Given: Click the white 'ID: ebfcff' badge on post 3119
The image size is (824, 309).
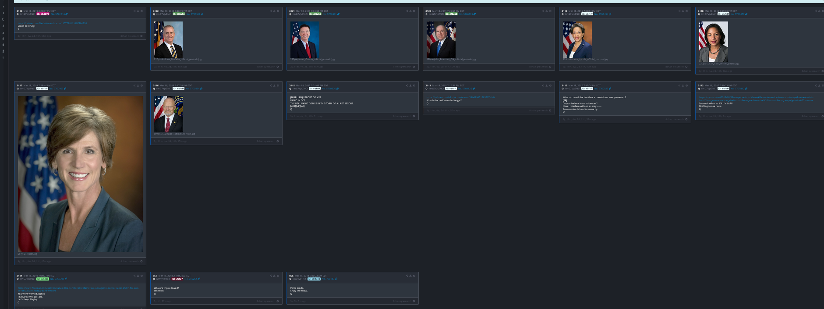Looking at the screenshot, I should [587, 14].
